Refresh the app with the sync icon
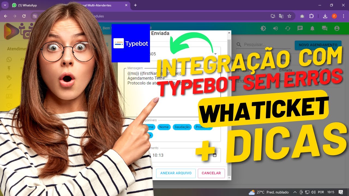349x196 pixels. pyautogui.click(x=288, y=28)
